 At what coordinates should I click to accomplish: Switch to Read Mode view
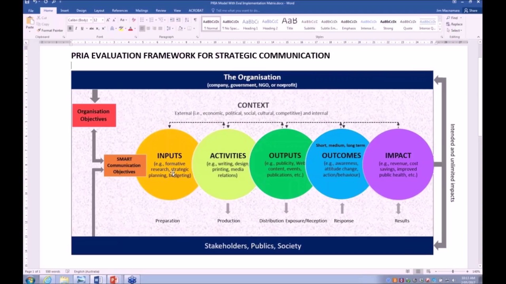pyautogui.click(x=408, y=271)
